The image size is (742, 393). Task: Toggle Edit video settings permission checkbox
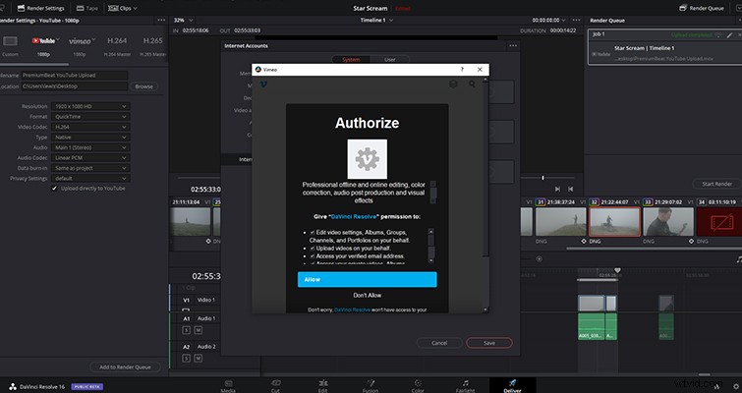pyautogui.click(x=313, y=233)
